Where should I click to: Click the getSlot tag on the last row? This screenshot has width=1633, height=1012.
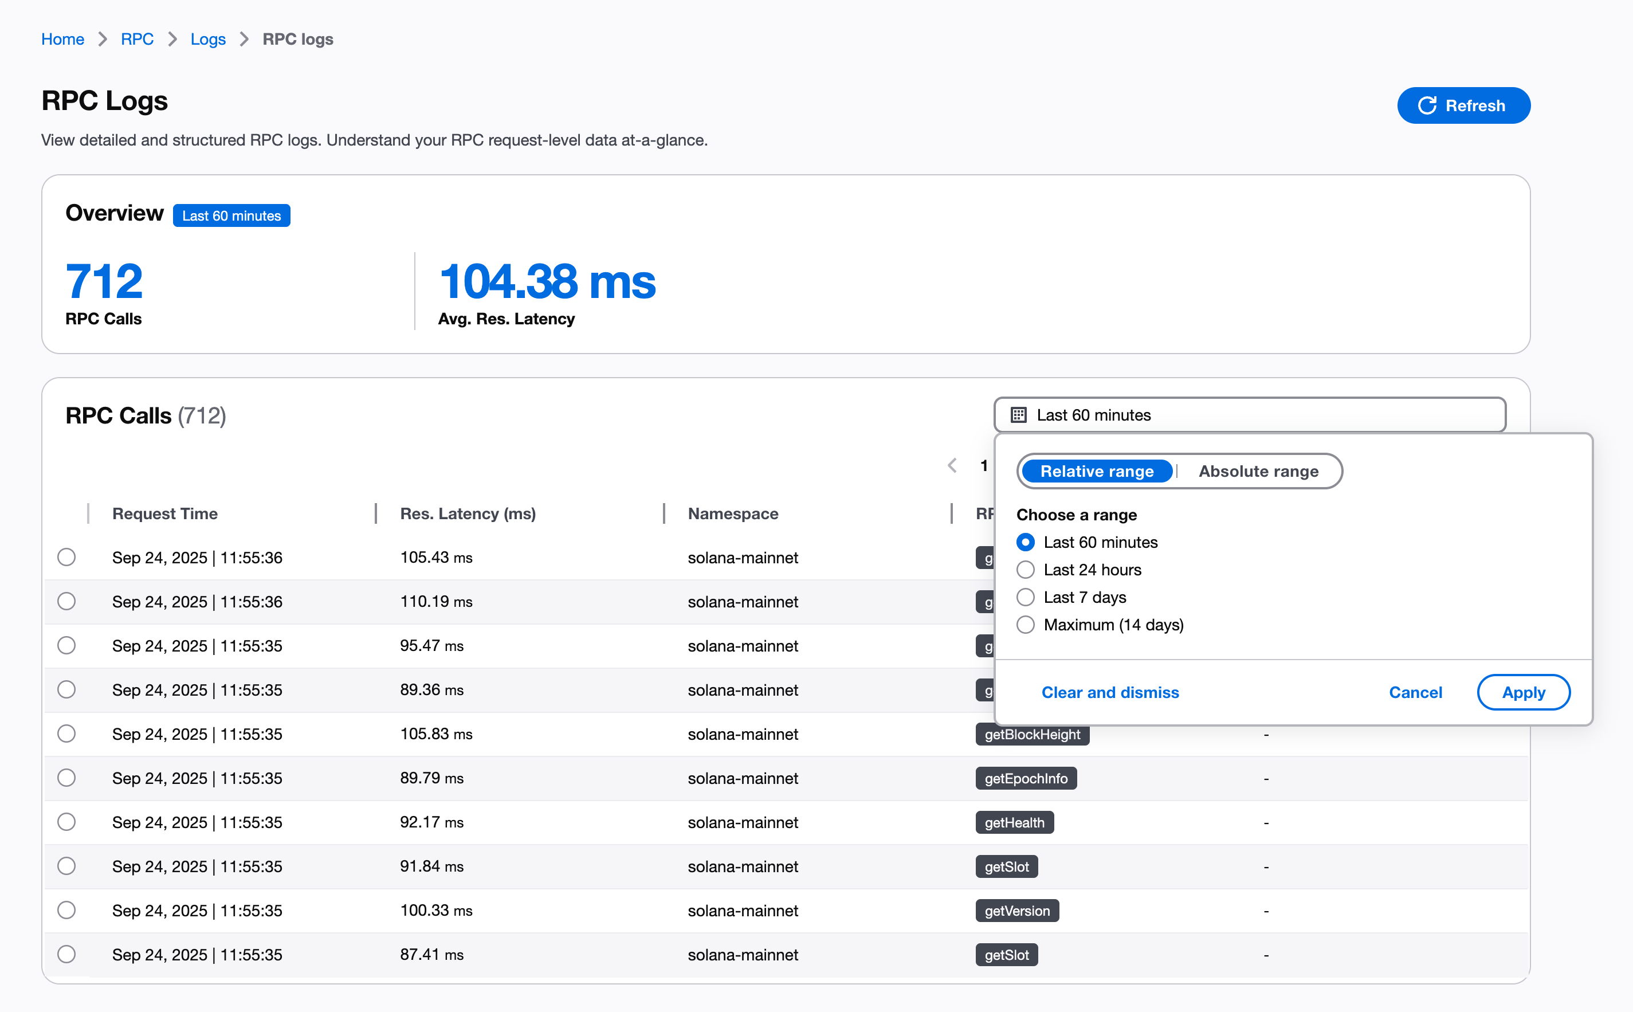(x=1007, y=955)
